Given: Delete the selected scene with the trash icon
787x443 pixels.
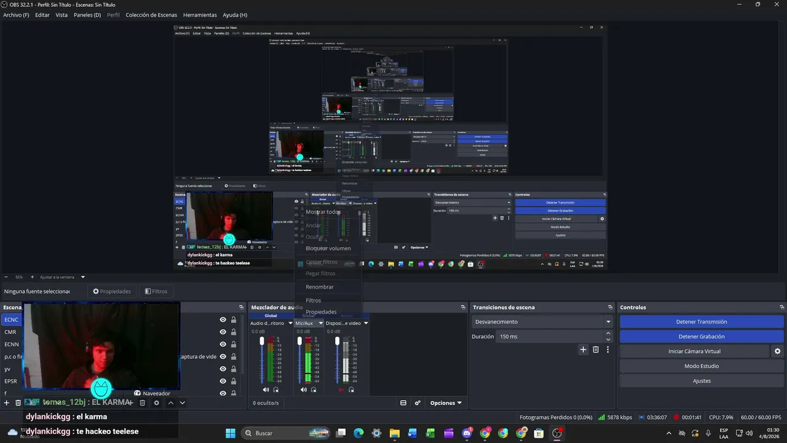Looking at the screenshot, I should (x=18, y=403).
